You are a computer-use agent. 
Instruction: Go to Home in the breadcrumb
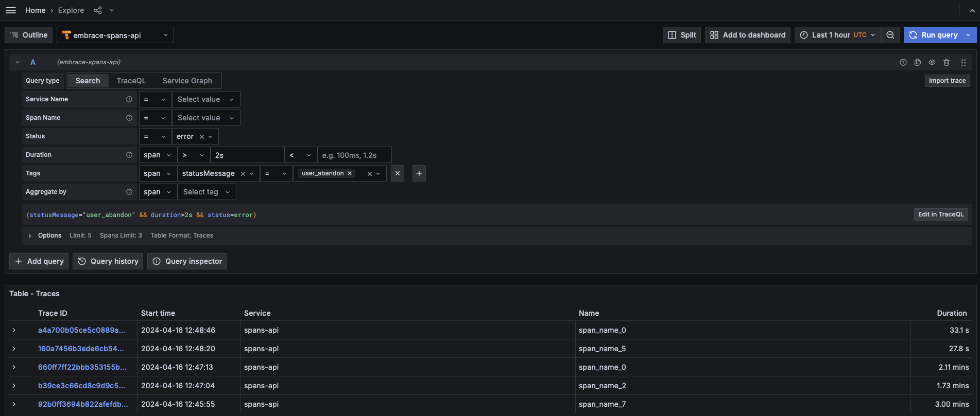point(35,10)
